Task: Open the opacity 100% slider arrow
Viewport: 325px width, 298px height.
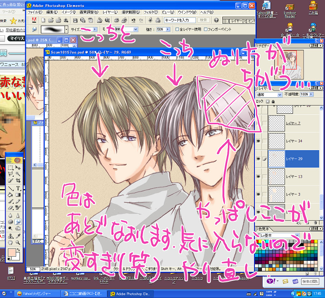Action: click(311, 94)
